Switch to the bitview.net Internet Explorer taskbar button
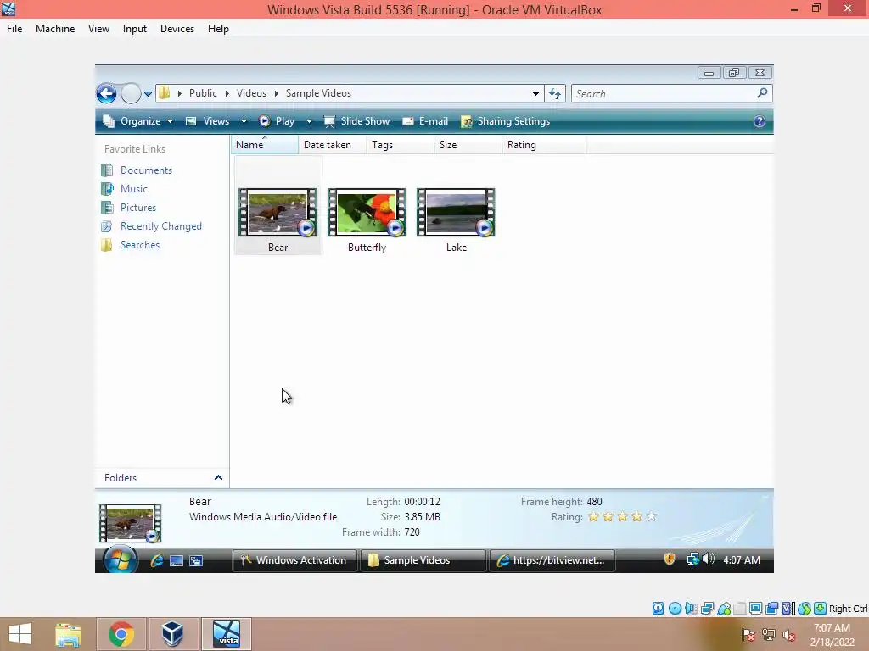Viewport: 869px width, 651px height. [x=552, y=560]
